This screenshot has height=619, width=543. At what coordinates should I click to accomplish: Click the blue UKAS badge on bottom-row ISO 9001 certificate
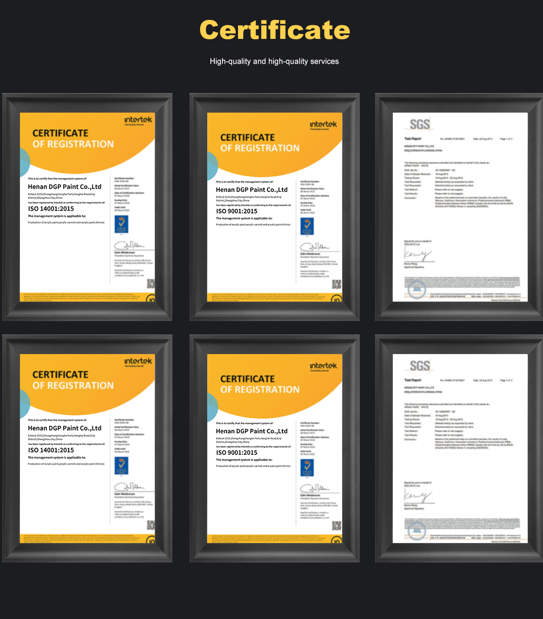(x=307, y=468)
